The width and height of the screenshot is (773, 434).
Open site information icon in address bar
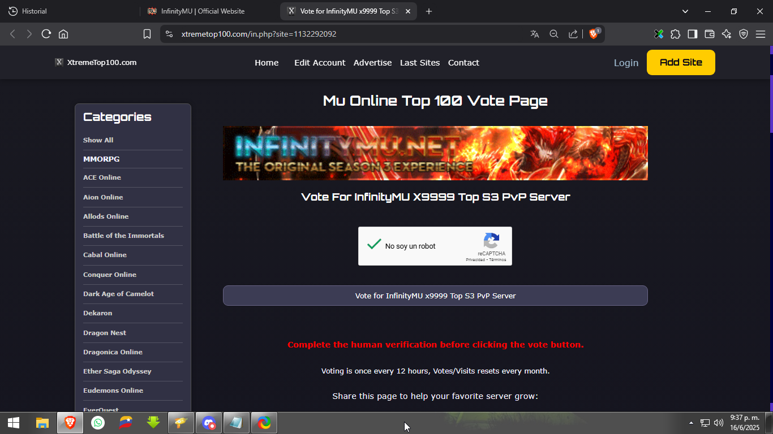(x=169, y=34)
